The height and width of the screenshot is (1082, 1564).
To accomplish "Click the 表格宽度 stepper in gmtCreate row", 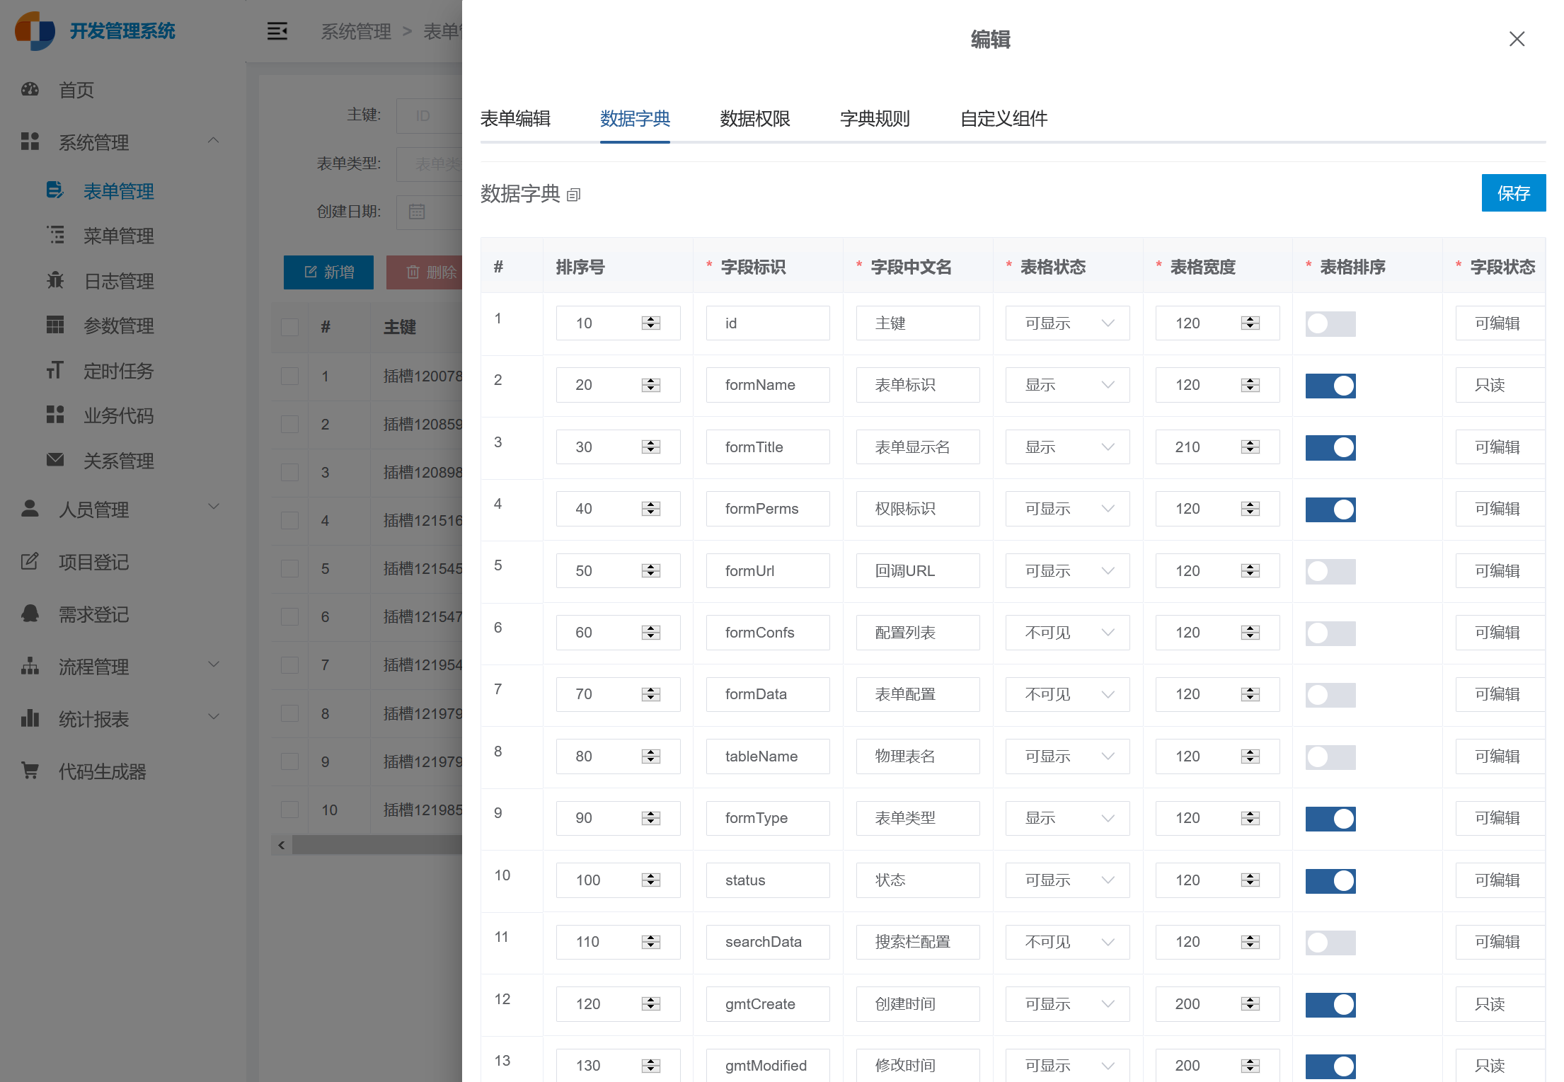I will pos(1250,1003).
